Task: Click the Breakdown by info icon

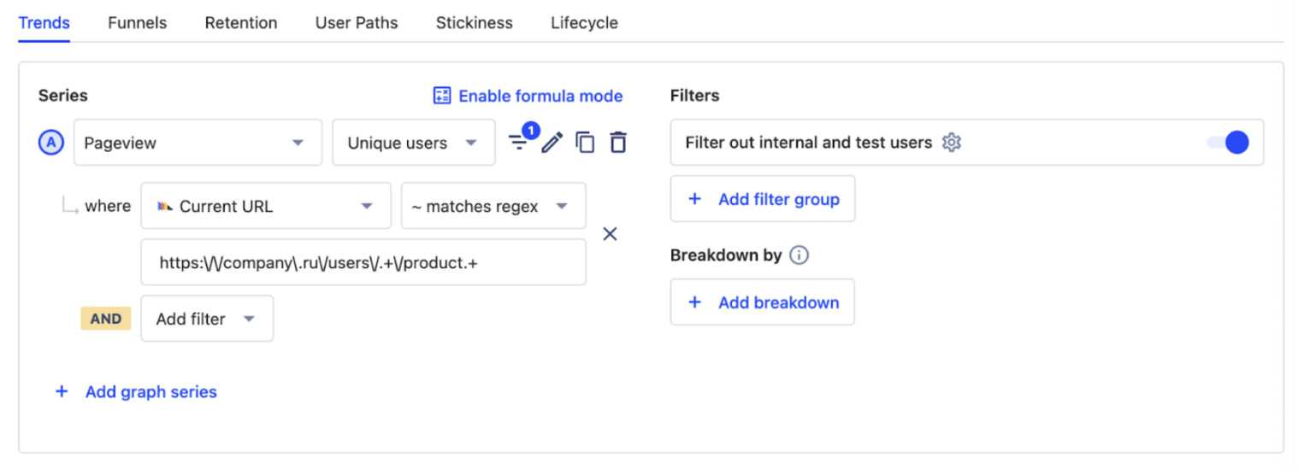Action: 799,255
